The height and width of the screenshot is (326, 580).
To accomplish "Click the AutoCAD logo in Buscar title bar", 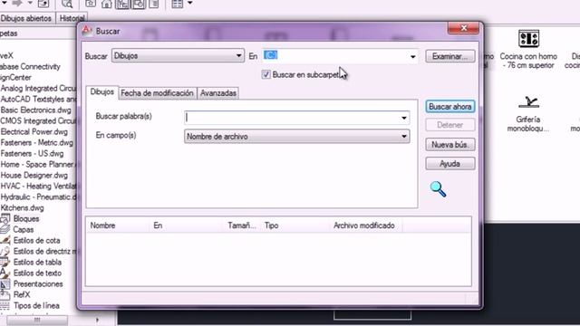I will point(87,31).
